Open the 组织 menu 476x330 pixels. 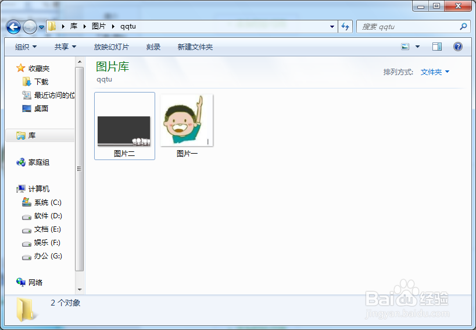point(26,47)
